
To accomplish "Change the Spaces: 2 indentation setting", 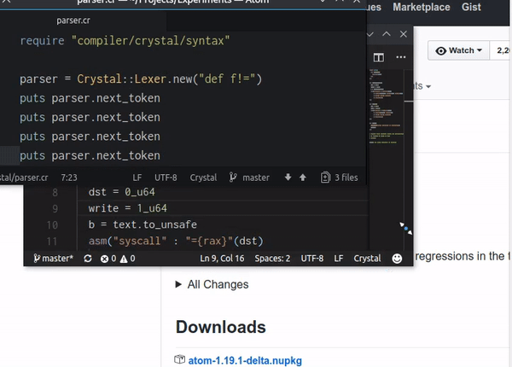I will tap(272, 259).
